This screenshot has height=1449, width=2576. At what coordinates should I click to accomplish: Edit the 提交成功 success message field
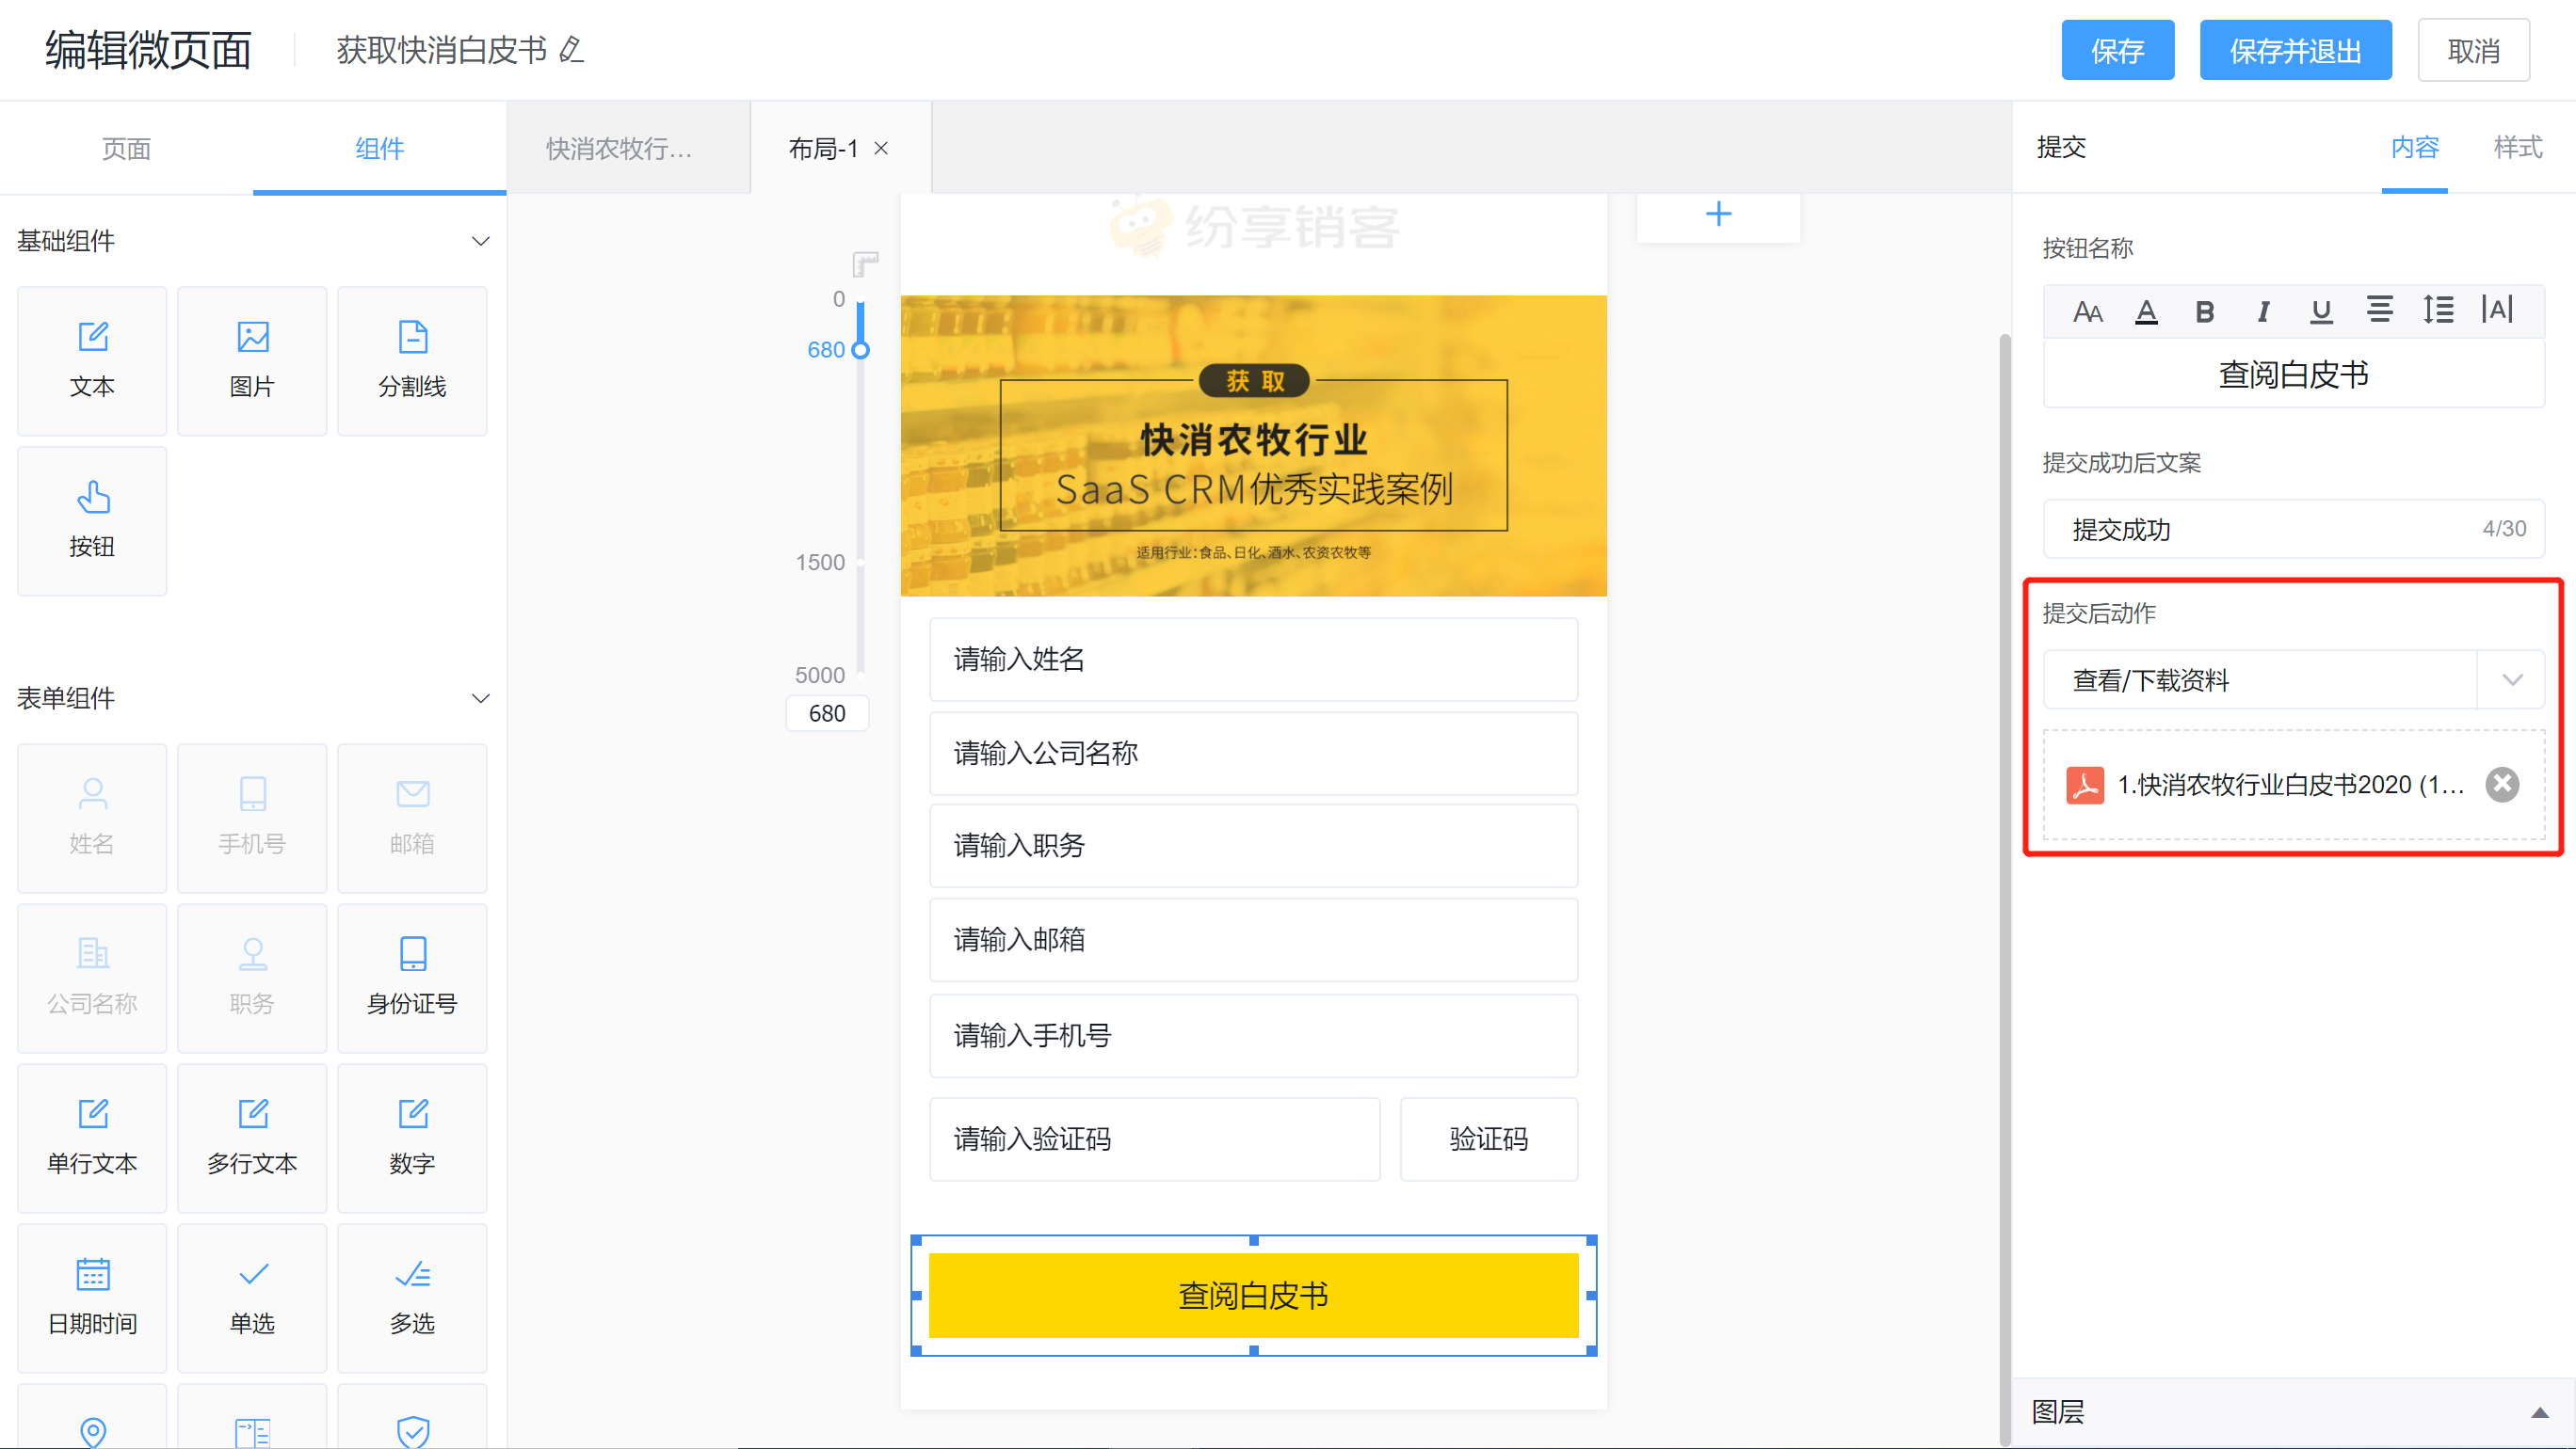click(x=2293, y=529)
